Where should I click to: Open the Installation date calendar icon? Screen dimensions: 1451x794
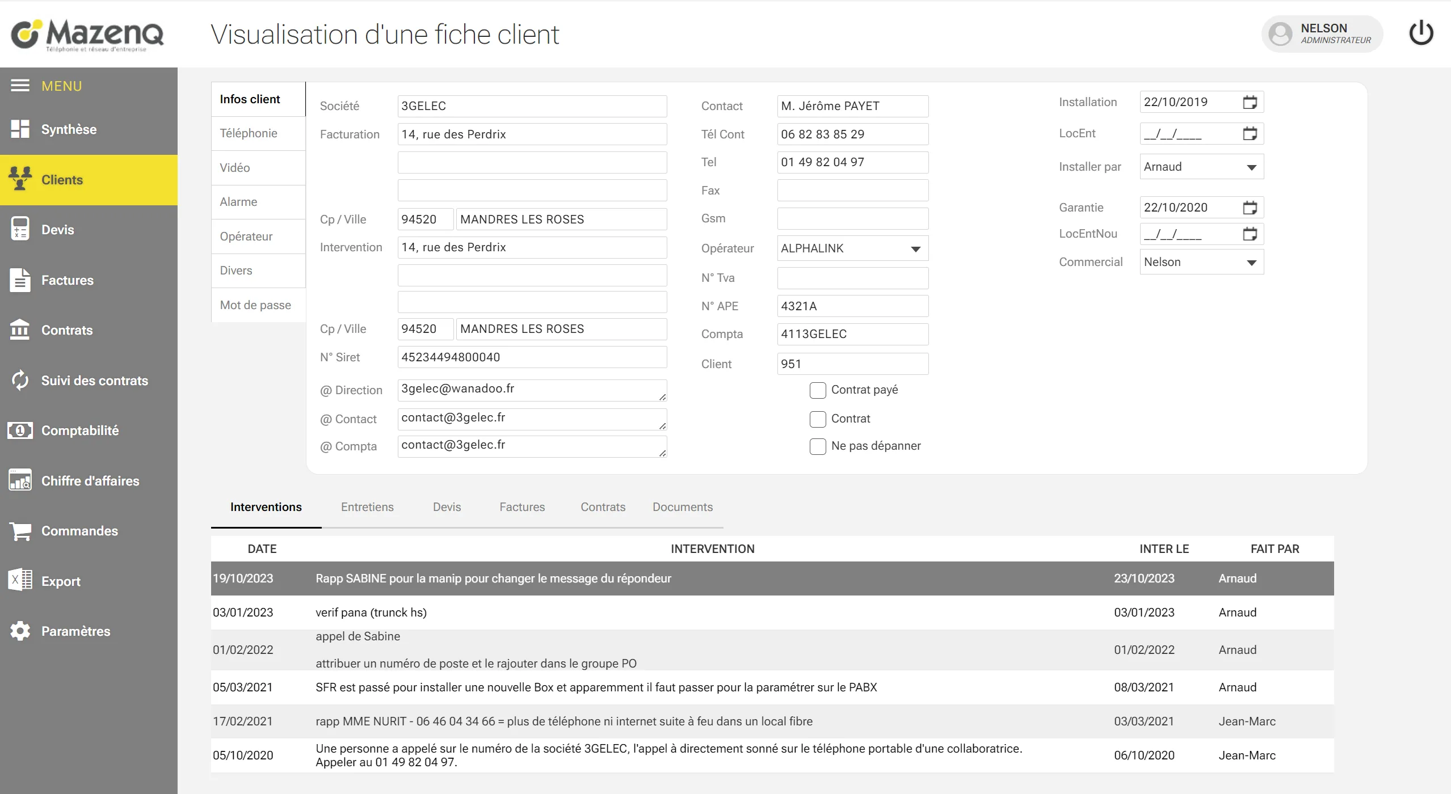1250,102
